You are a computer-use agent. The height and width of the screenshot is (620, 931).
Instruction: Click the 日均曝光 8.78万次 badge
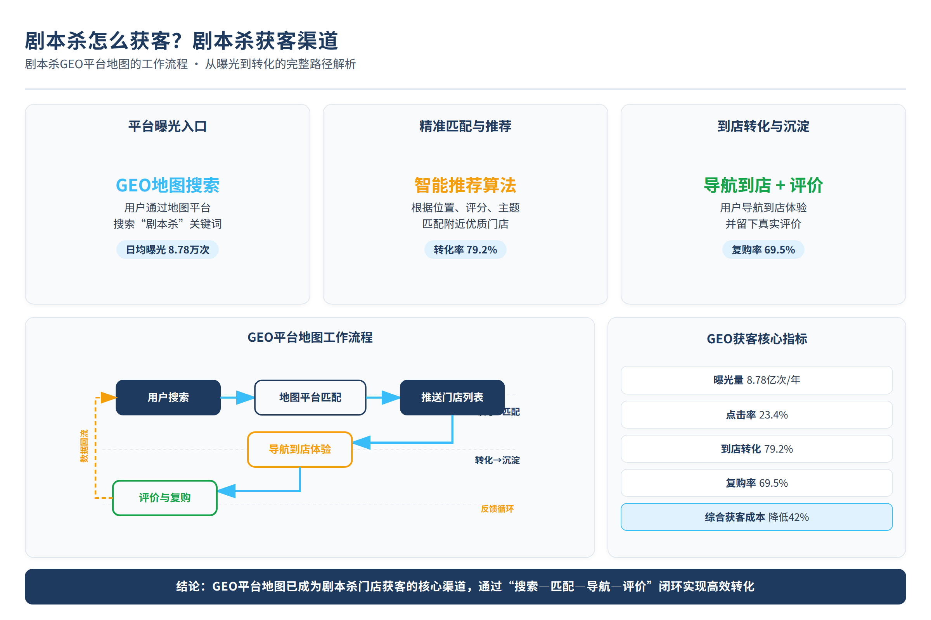pos(168,250)
